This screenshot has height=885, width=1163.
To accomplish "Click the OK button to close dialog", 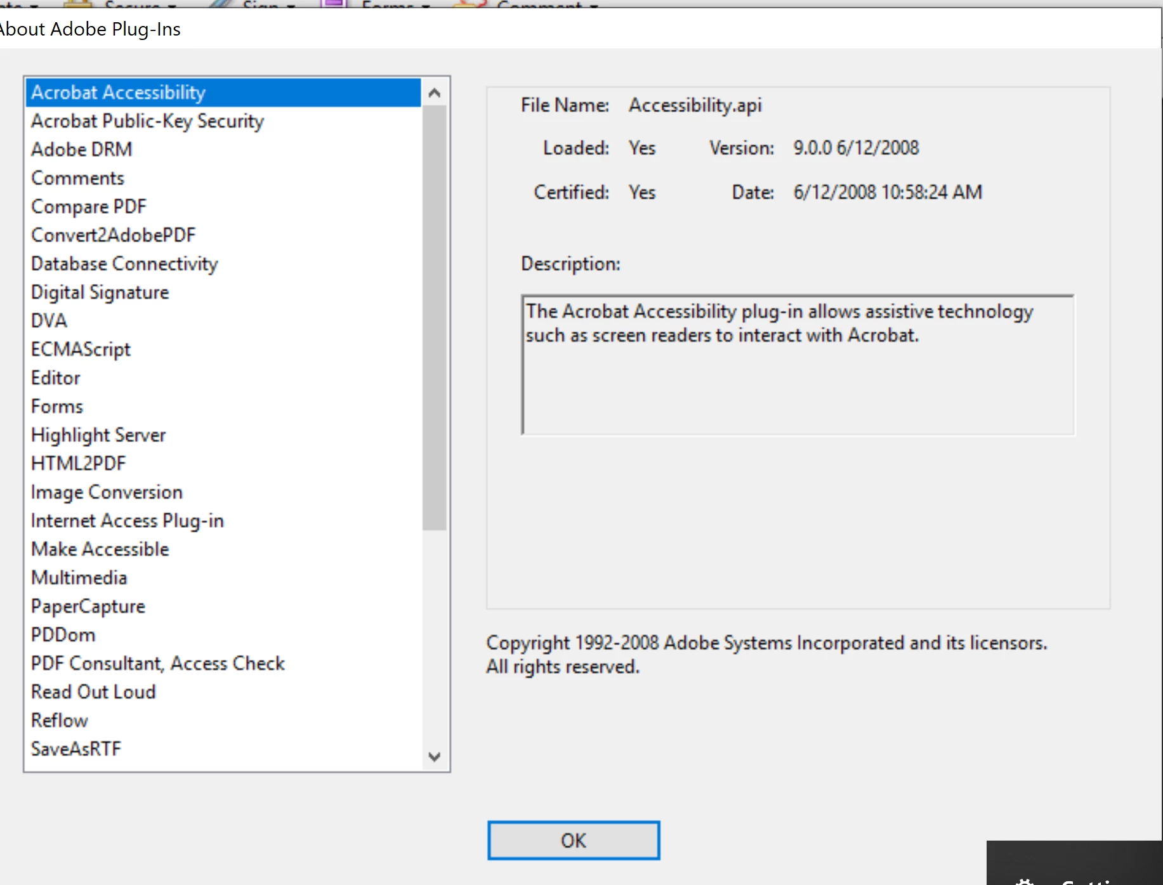I will click(574, 841).
